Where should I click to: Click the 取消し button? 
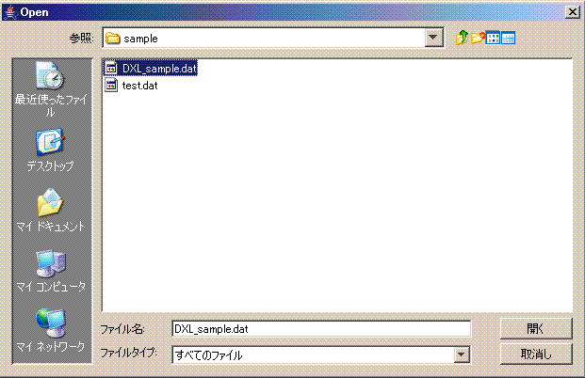pos(536,354)
